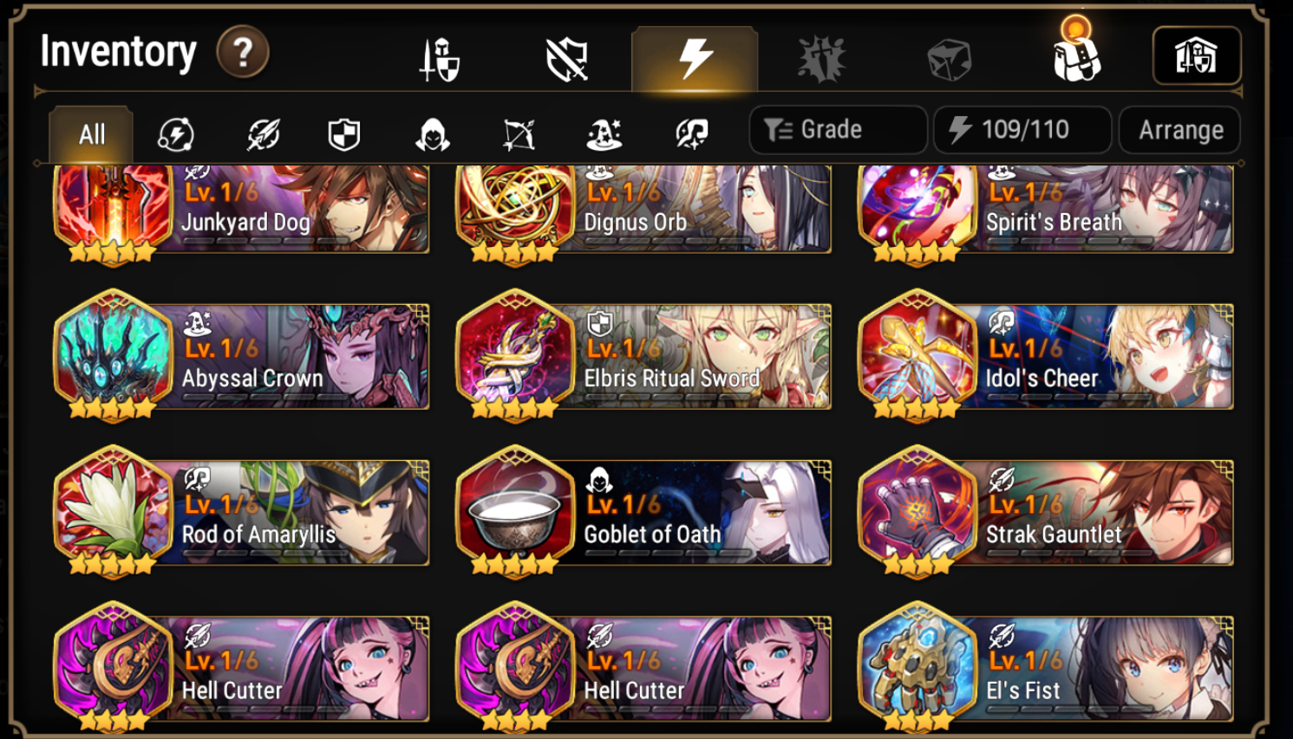Viewport: 1293px width, 739px height.
Task: Filter artifacts by Warrior class icon
Action: click(x=264, y=134)
